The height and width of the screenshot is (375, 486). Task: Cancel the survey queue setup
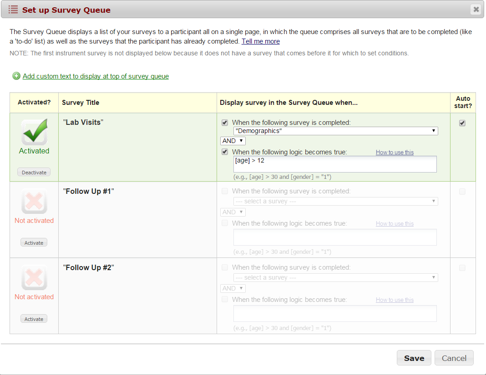point(454,358)
